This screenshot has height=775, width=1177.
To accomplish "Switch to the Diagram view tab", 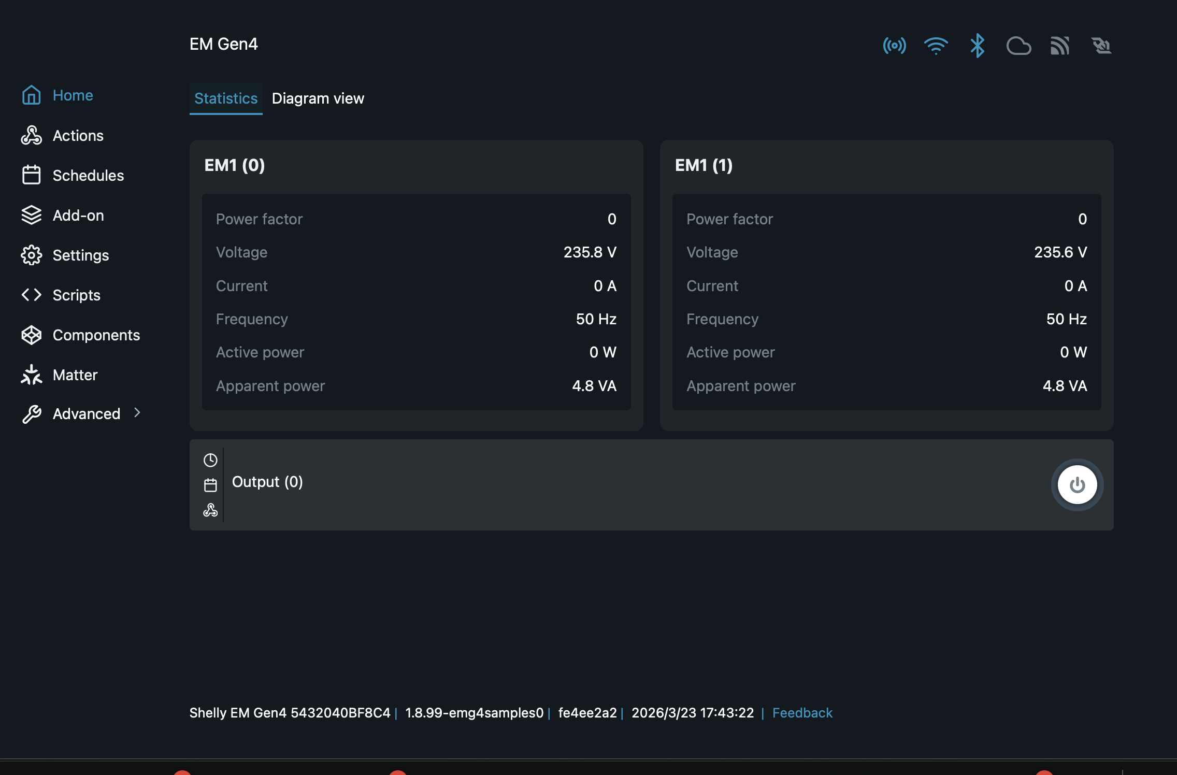I will (318, 98).
